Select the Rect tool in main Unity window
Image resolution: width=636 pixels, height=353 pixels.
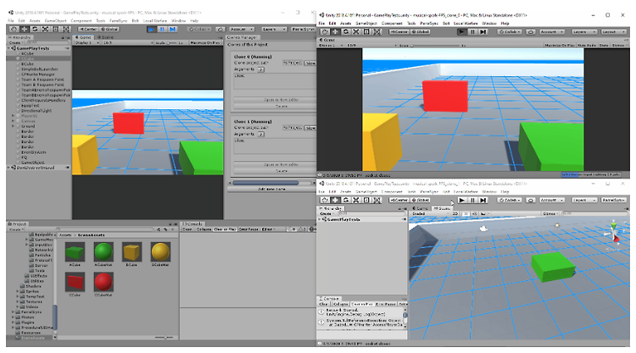point(56,29)
